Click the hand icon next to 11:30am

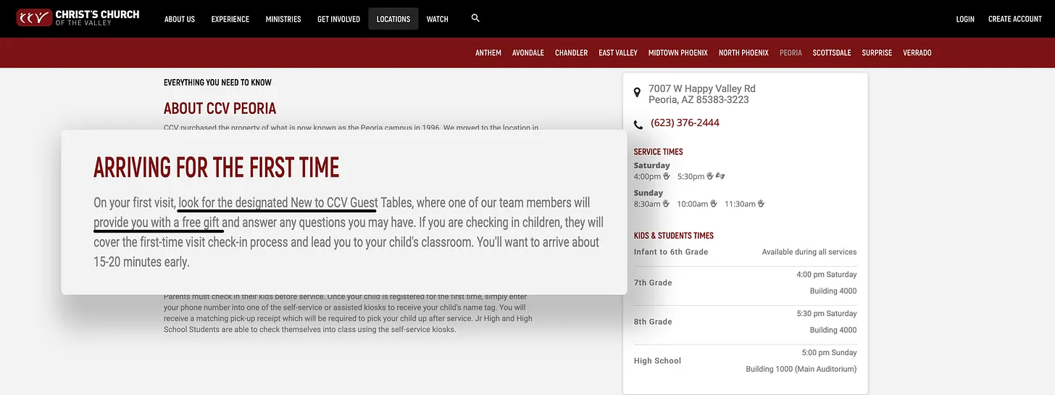pyautogui.click(x=761, y=204)
